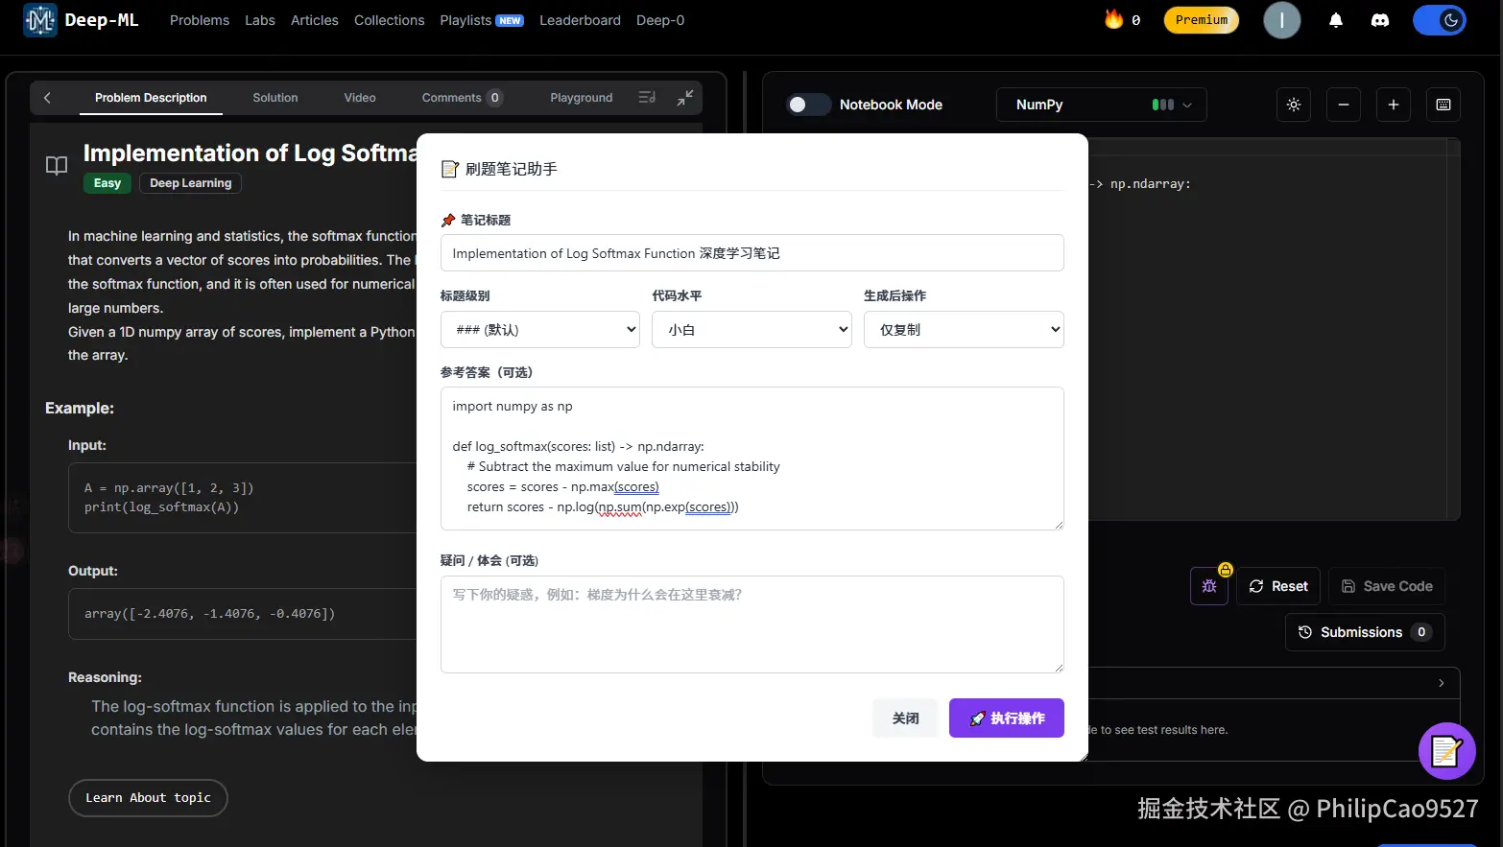Image resolution: width=1503 pixels, height=847 pixels.
Task: Go back with the left chevron
Action: click(47, 98)
